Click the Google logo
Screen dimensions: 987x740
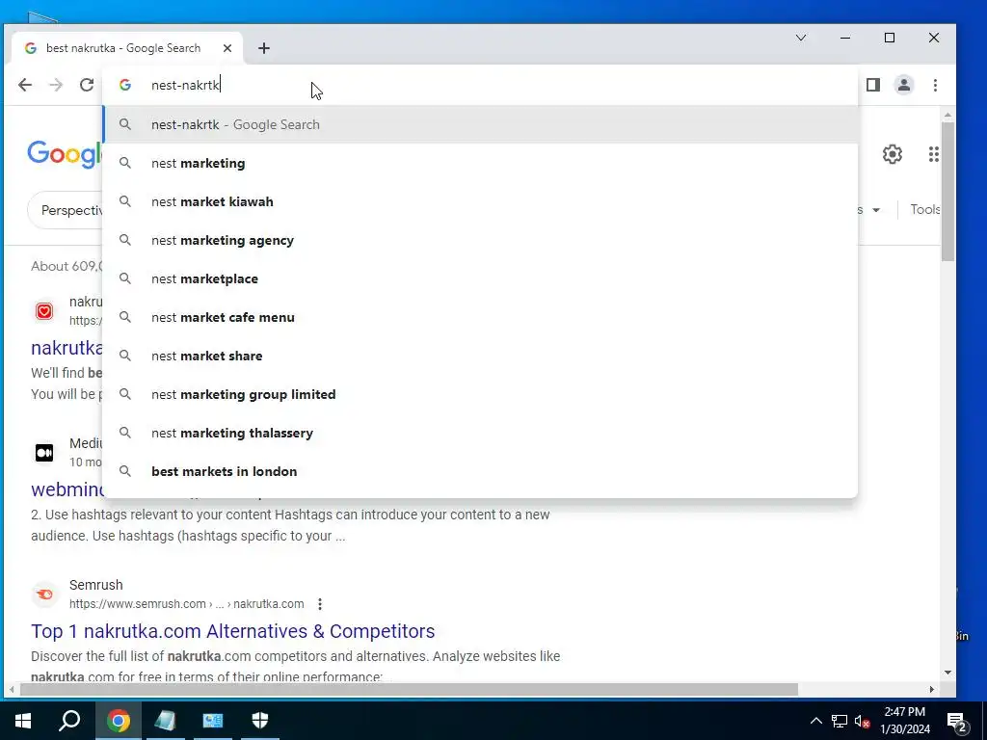(65, 154)
